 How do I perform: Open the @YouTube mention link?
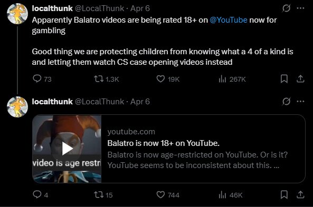(x=229, y=20)
